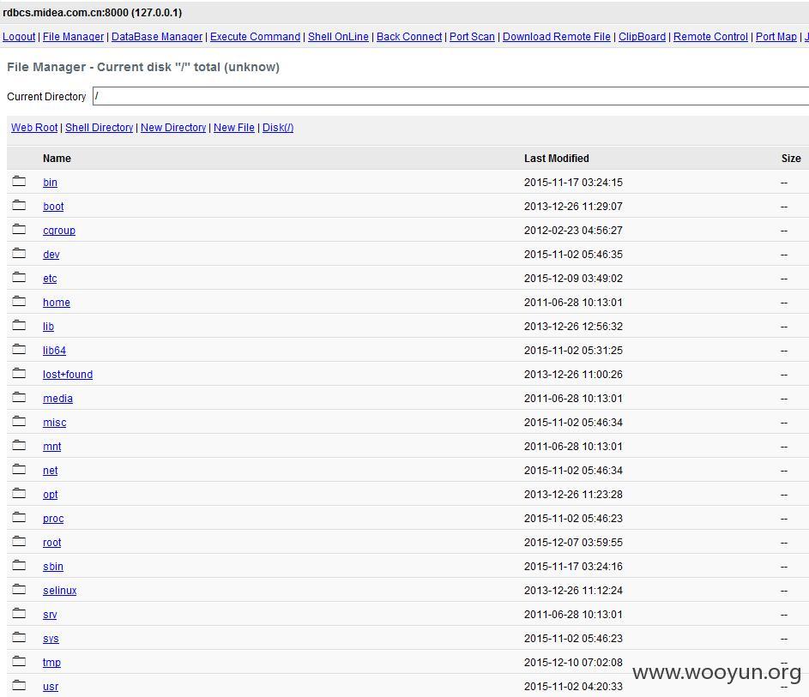This screenshot has width=809, height=697.
Task: Click the Name column header
Action: coord(57,159)
